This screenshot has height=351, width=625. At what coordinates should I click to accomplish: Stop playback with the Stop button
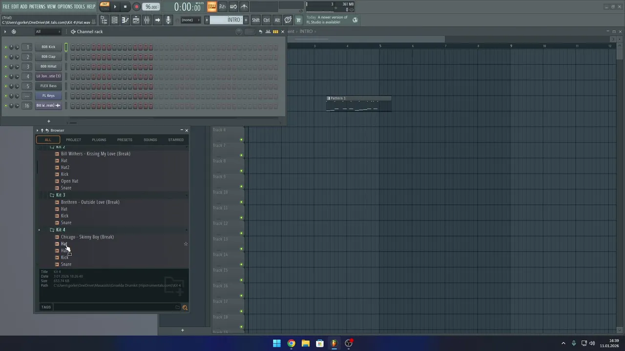click(125, 7)
